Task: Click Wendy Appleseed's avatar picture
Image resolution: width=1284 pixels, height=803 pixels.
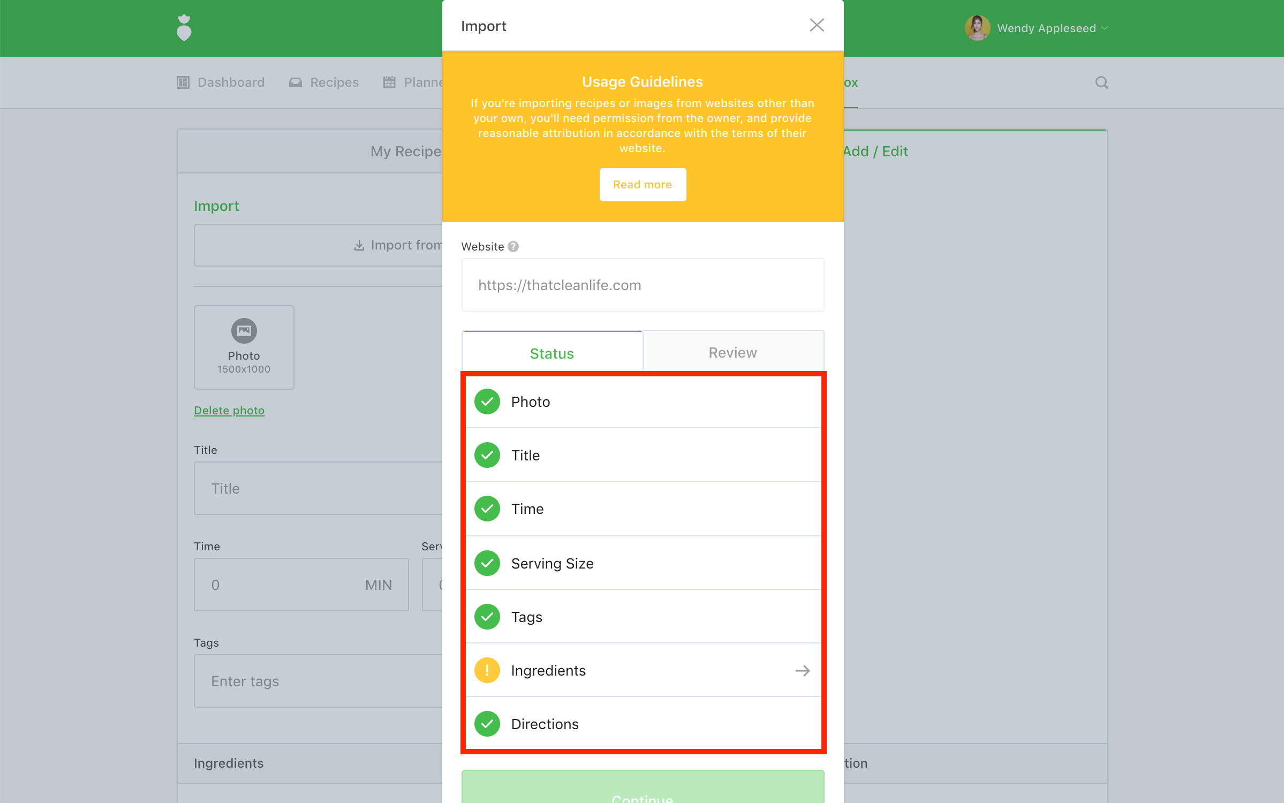Action: tap(977, 28)
